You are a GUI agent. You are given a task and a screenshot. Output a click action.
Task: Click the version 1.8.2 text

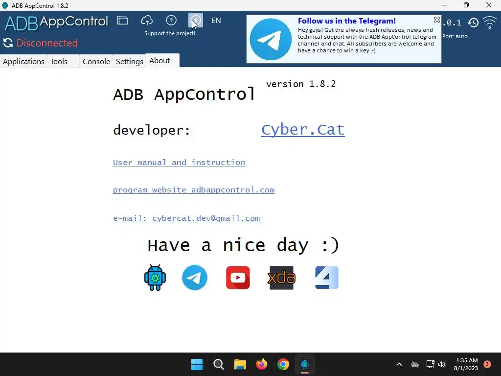[301, 84]
